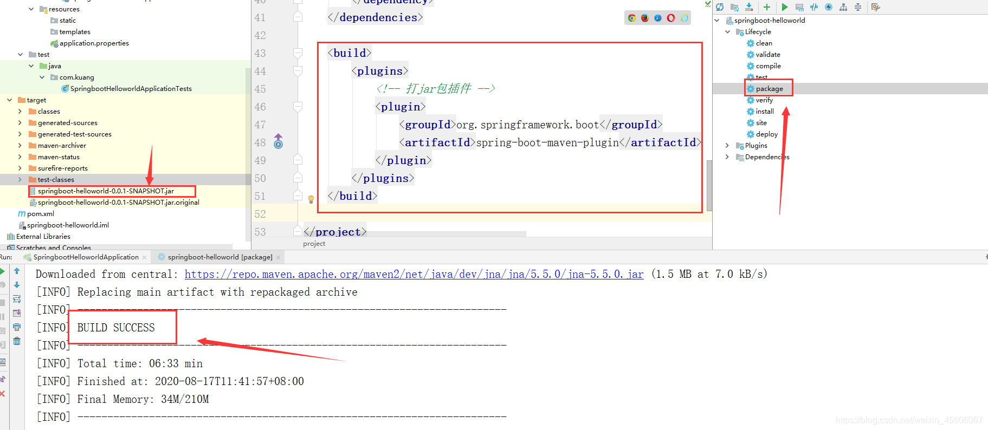Fold the <plugin> tag at line 46

(x=298, y=107)
